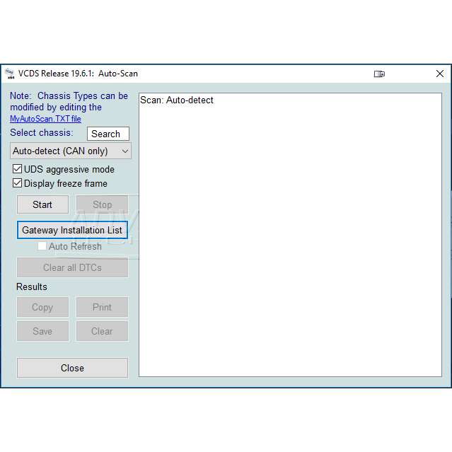Screen dimensions: 452x452
Task: Enable the Auto Refresh checkbox
Action: (x=42, y=246)
